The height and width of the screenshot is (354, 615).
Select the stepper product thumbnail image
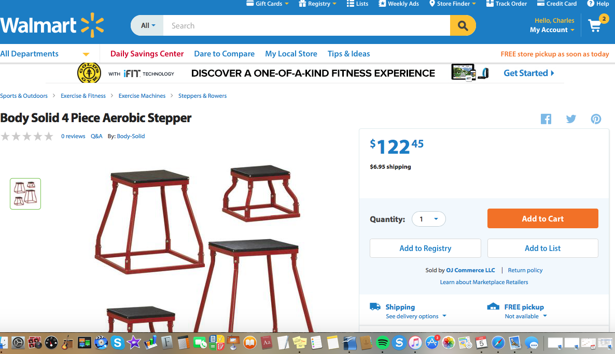(x=25, y=194)
